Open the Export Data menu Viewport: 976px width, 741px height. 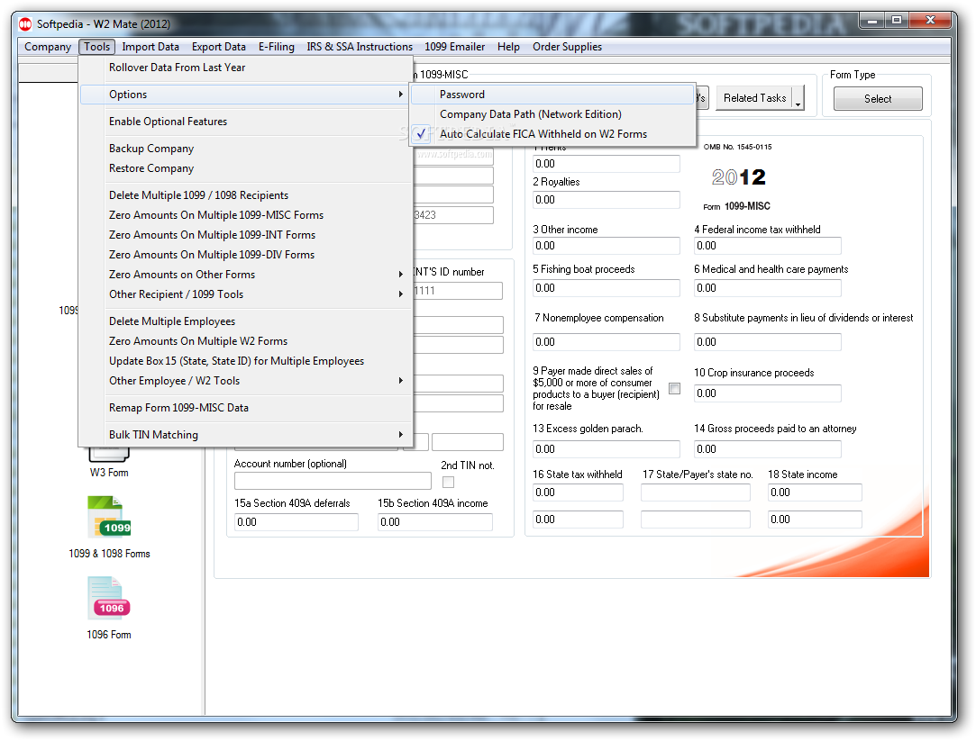218,47
